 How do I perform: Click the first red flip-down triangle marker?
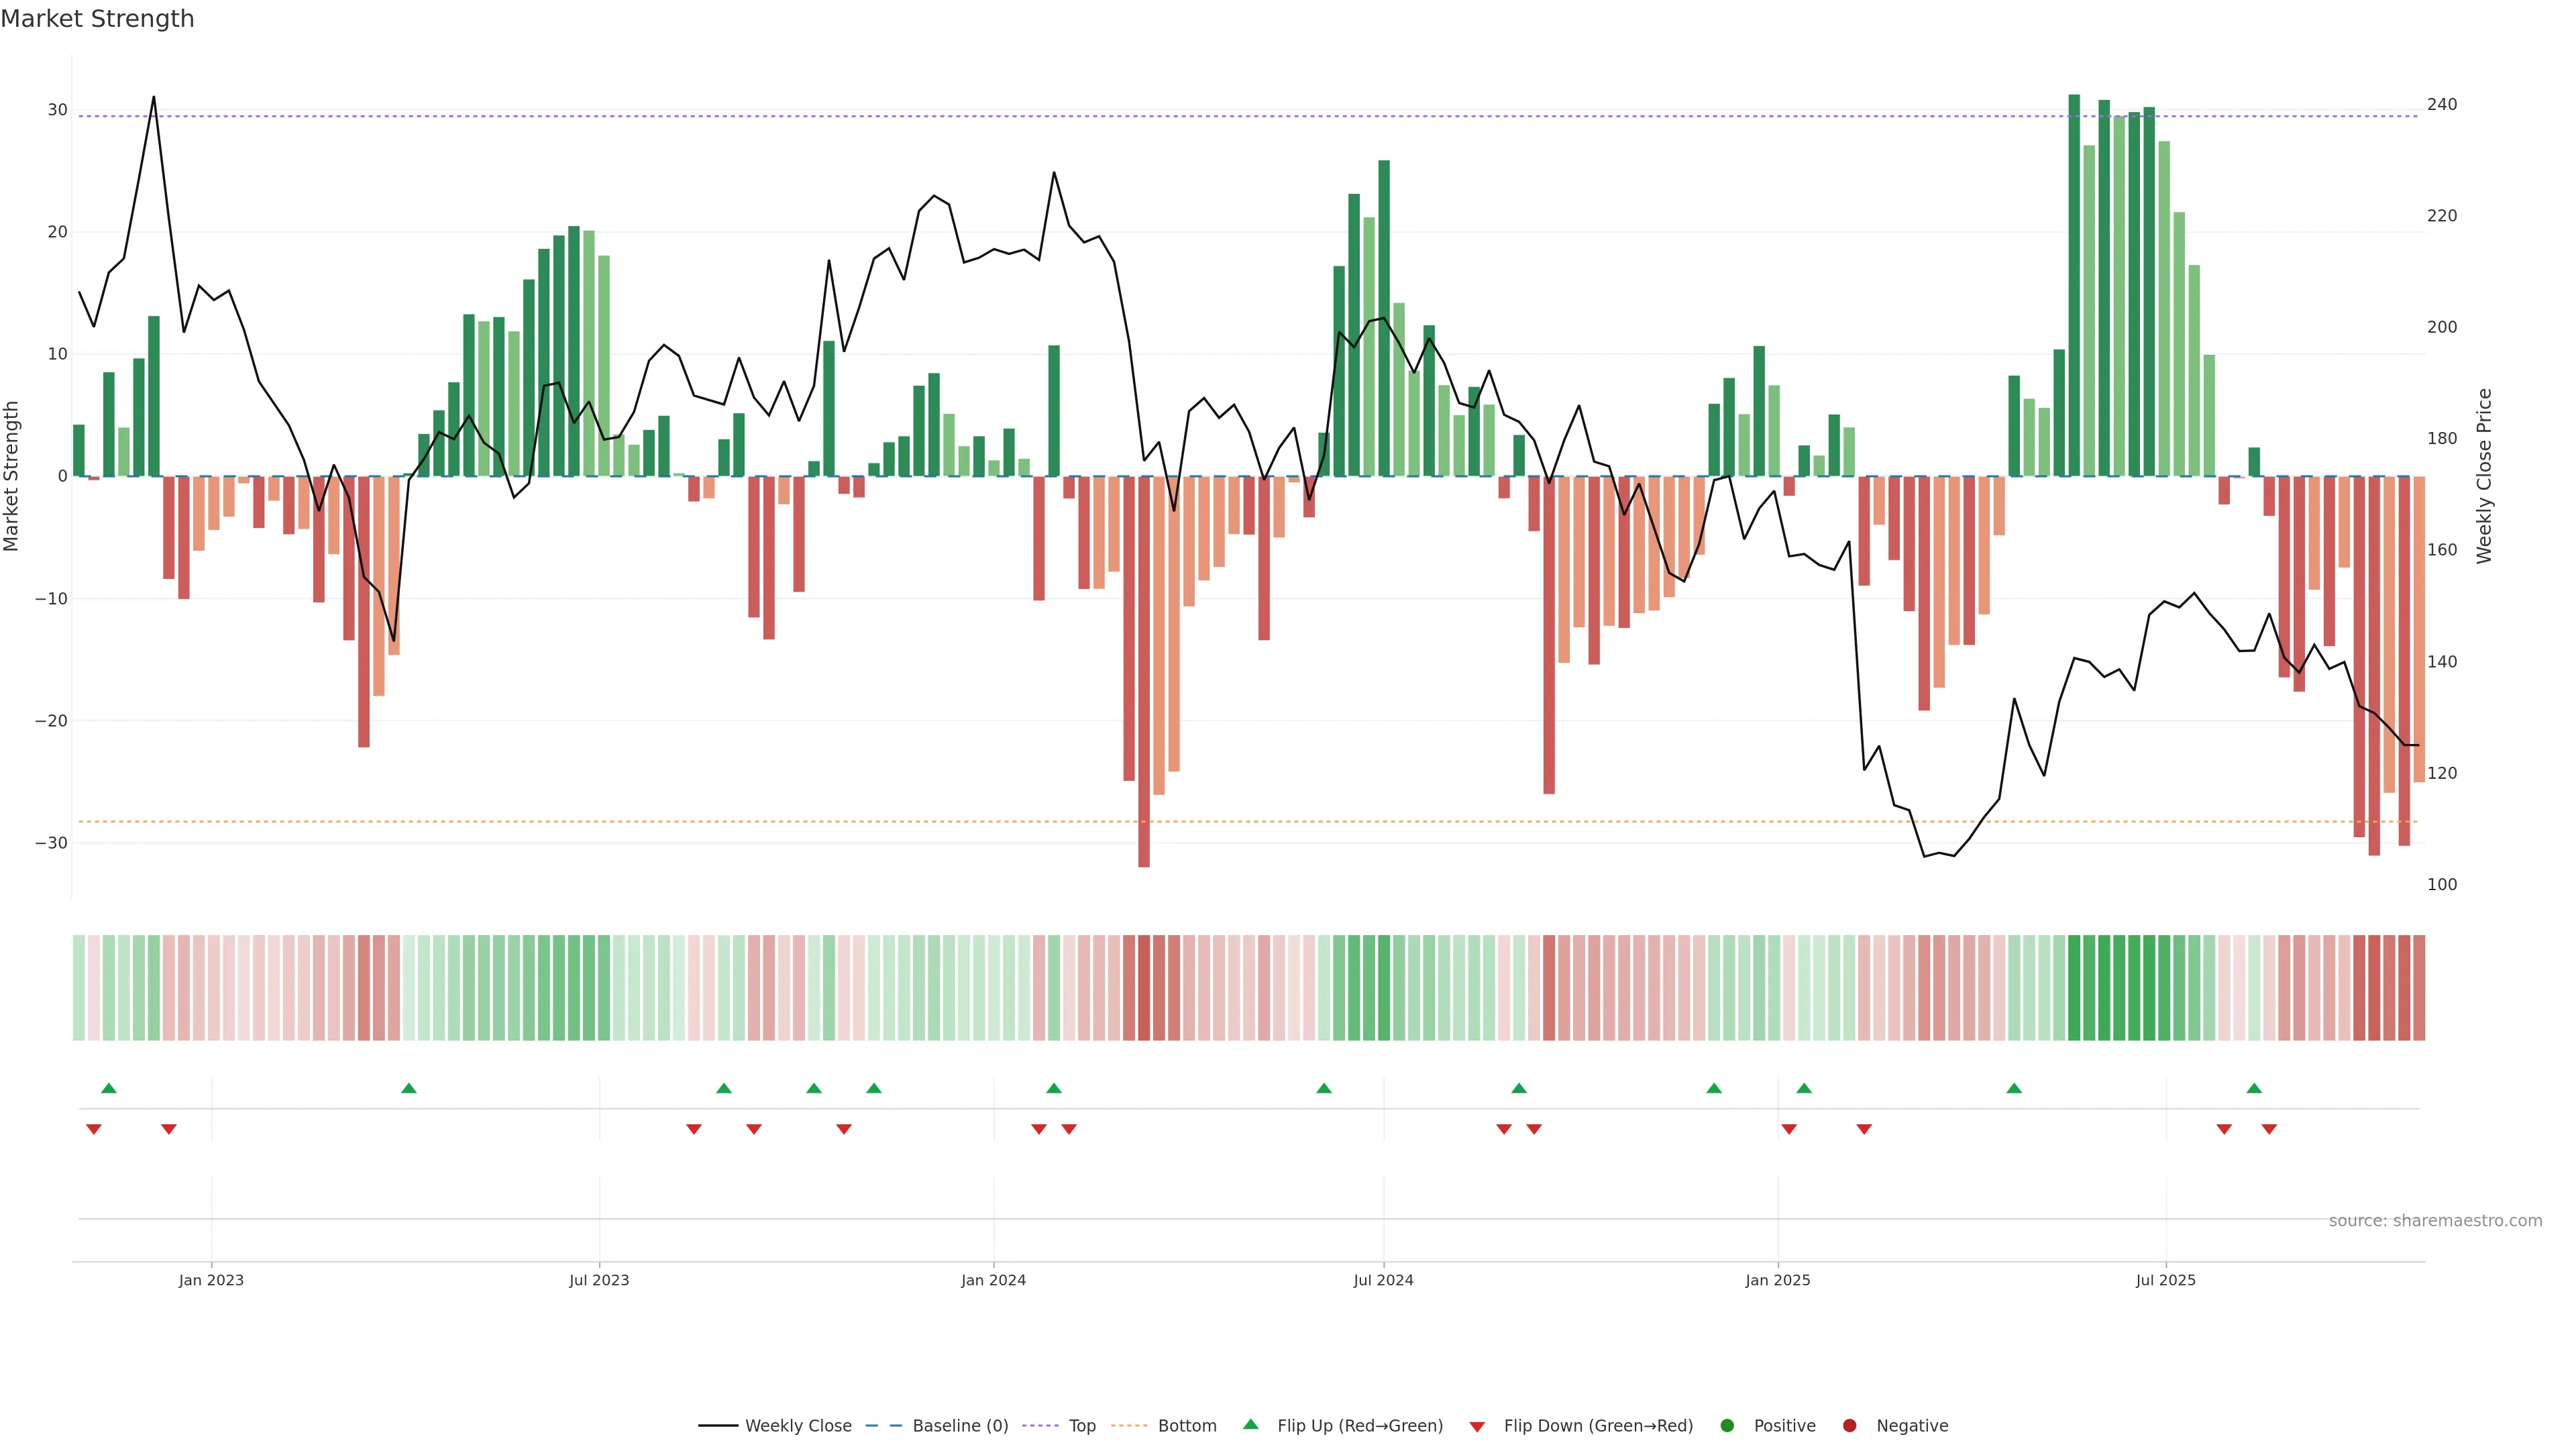pyautogui.click(x=94, y=1129)
